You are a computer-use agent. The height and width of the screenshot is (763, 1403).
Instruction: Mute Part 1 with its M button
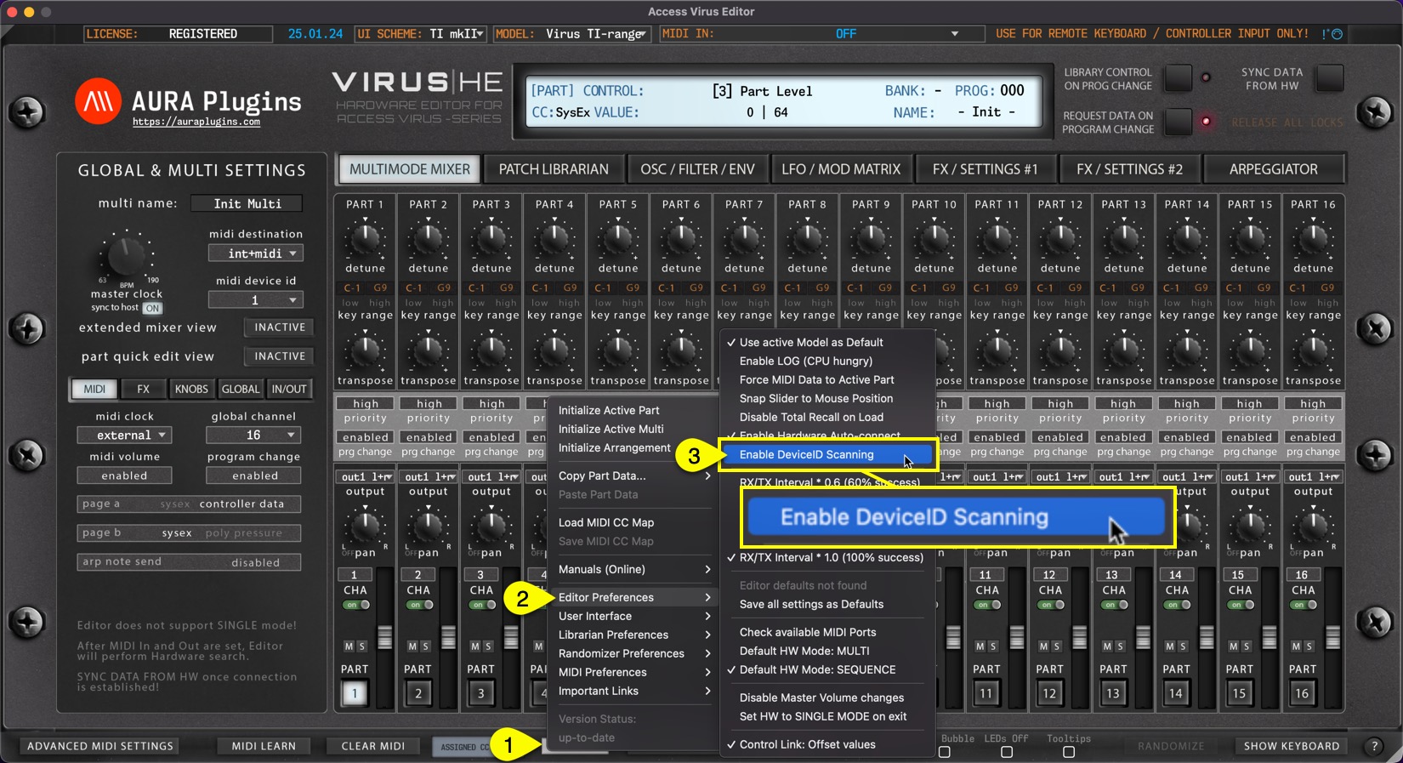349,646
